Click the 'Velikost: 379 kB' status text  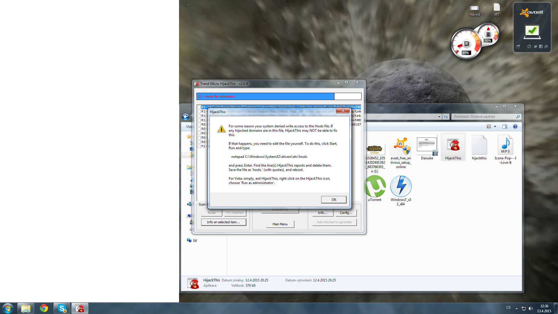(x=243, y=286)
